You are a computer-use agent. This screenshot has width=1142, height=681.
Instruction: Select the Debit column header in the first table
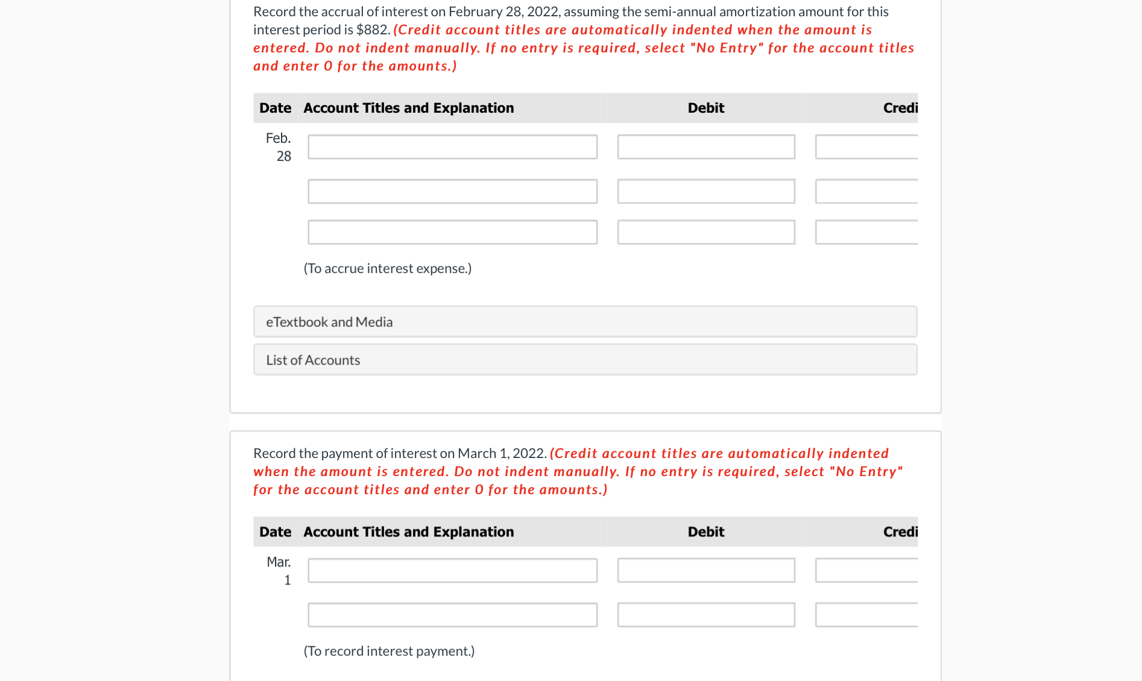click(x=705, y=107)
